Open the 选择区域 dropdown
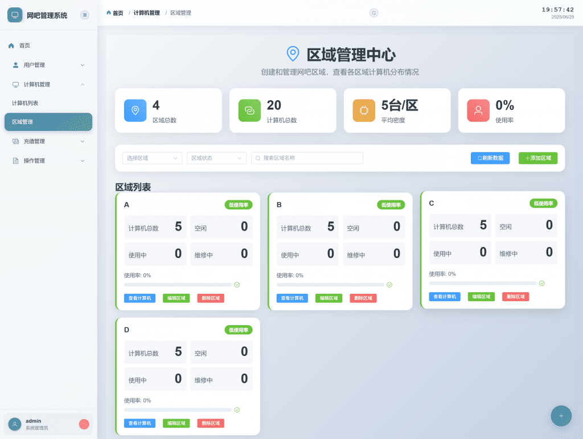Viewport: 583px width, 439px height. [152, 158]
